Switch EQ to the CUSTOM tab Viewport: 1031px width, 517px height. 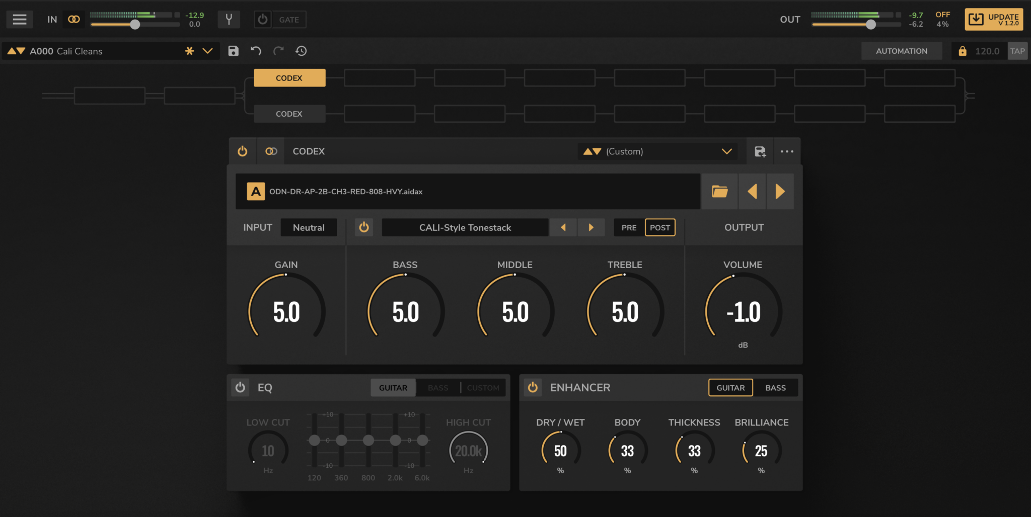482,387
